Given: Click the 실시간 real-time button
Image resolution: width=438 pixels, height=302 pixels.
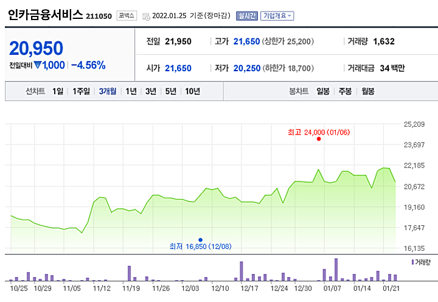Looking at the screenshot, I should [246, 16].
